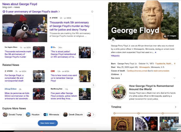Open the Wikipedia source link

(115, 56)
